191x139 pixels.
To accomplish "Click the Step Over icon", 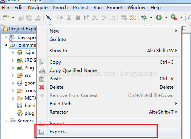I will click(x=104, y=17).
